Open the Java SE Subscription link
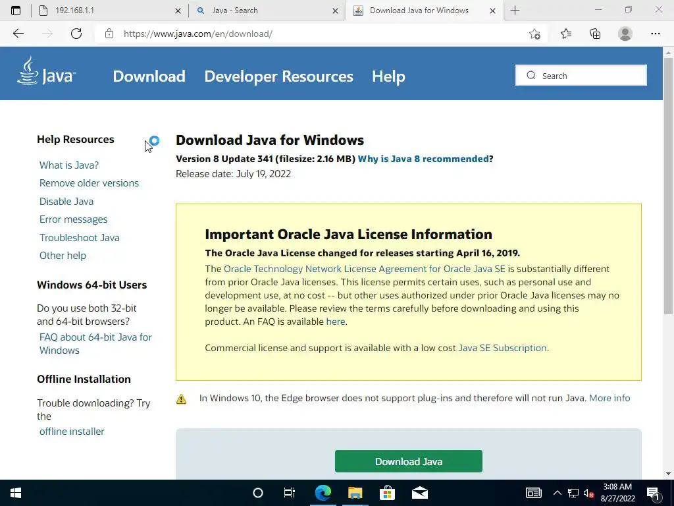 coord(502,348)
